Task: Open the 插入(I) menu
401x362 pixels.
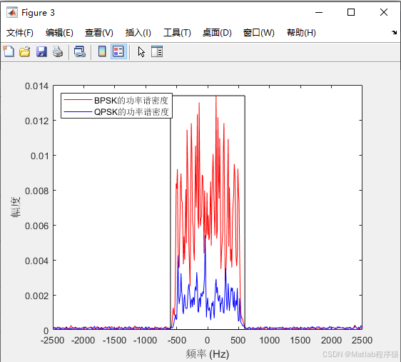Action: pyautogui.click(x=138, y=33)
